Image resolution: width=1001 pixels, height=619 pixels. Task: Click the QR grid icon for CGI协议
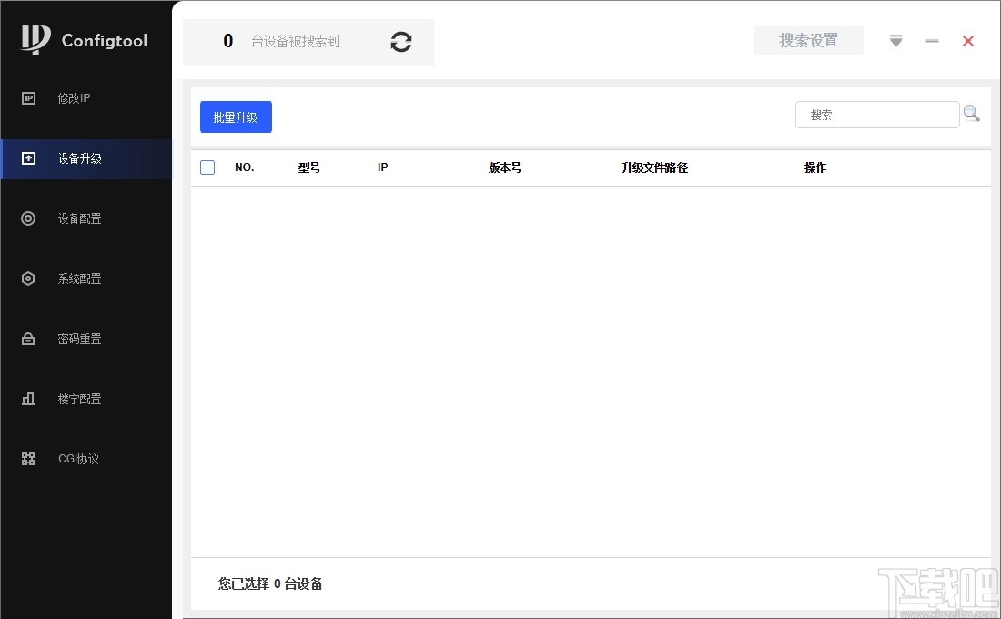pyautogui.click(x=28, y=458)
